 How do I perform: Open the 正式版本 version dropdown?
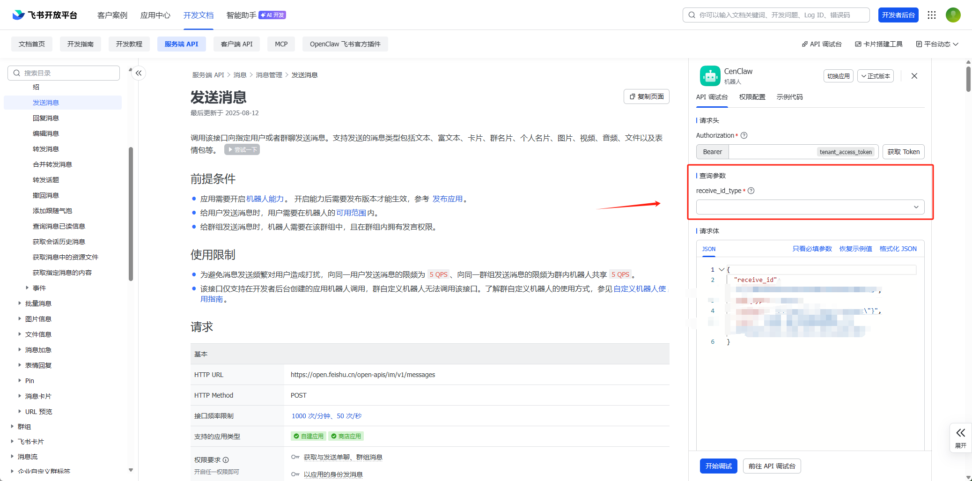point(875,76)
